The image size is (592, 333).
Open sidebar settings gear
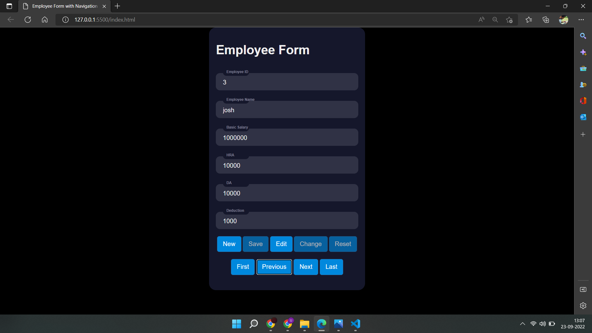(583, 306)
